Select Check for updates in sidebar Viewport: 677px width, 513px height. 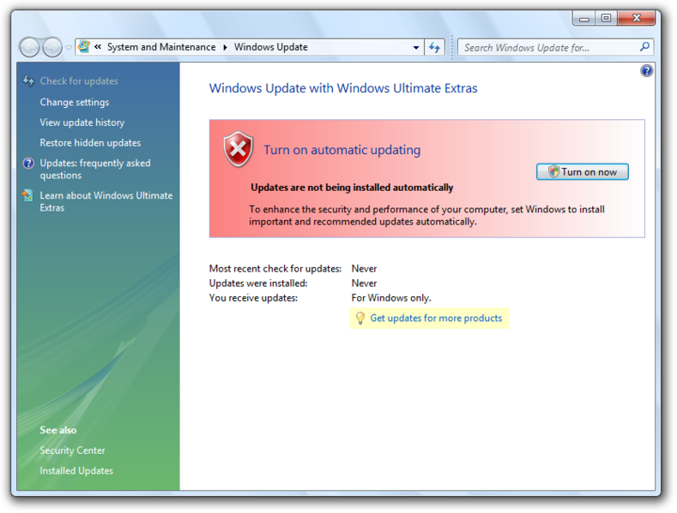point(79,81)
